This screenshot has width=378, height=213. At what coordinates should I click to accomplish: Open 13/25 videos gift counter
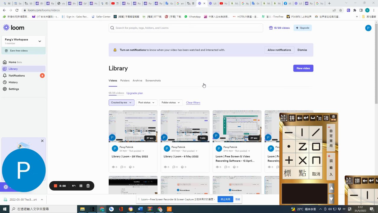tap(279, 28)
